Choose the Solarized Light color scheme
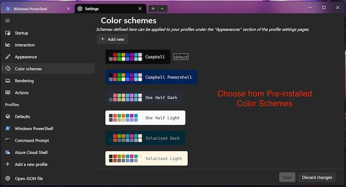 coord(147,158)
